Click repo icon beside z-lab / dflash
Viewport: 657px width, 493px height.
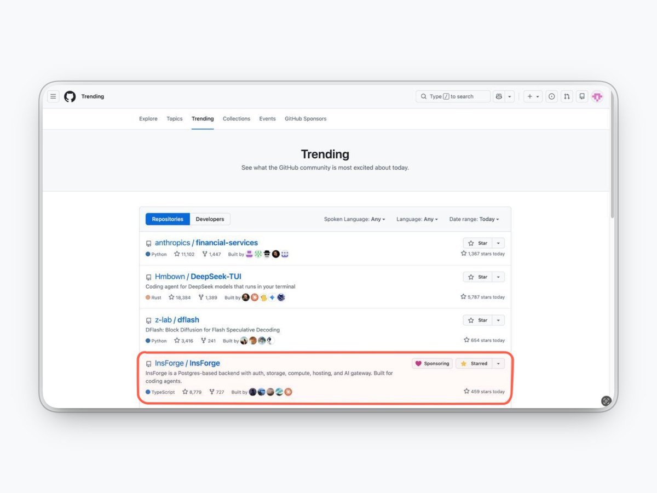(148, 320)
